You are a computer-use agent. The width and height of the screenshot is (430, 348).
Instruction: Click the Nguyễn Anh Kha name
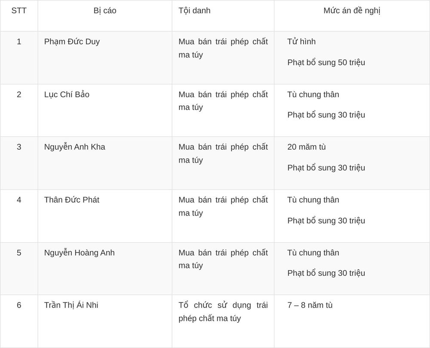point(74,147)
